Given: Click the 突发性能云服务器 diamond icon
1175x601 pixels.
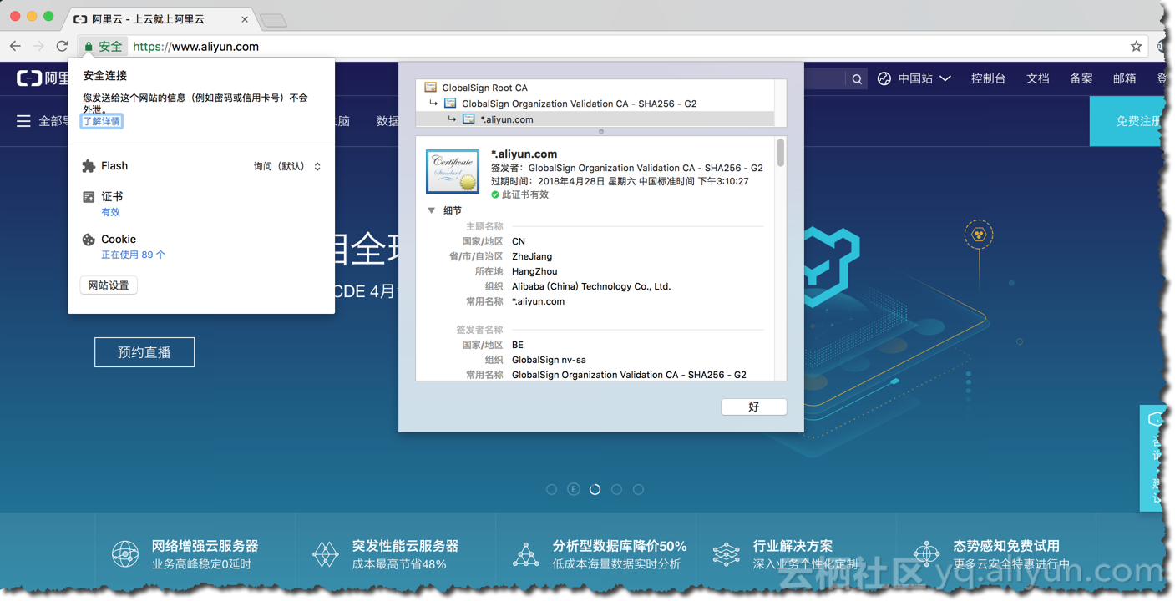Looking at the screenshot, I should tap(326, 553).
